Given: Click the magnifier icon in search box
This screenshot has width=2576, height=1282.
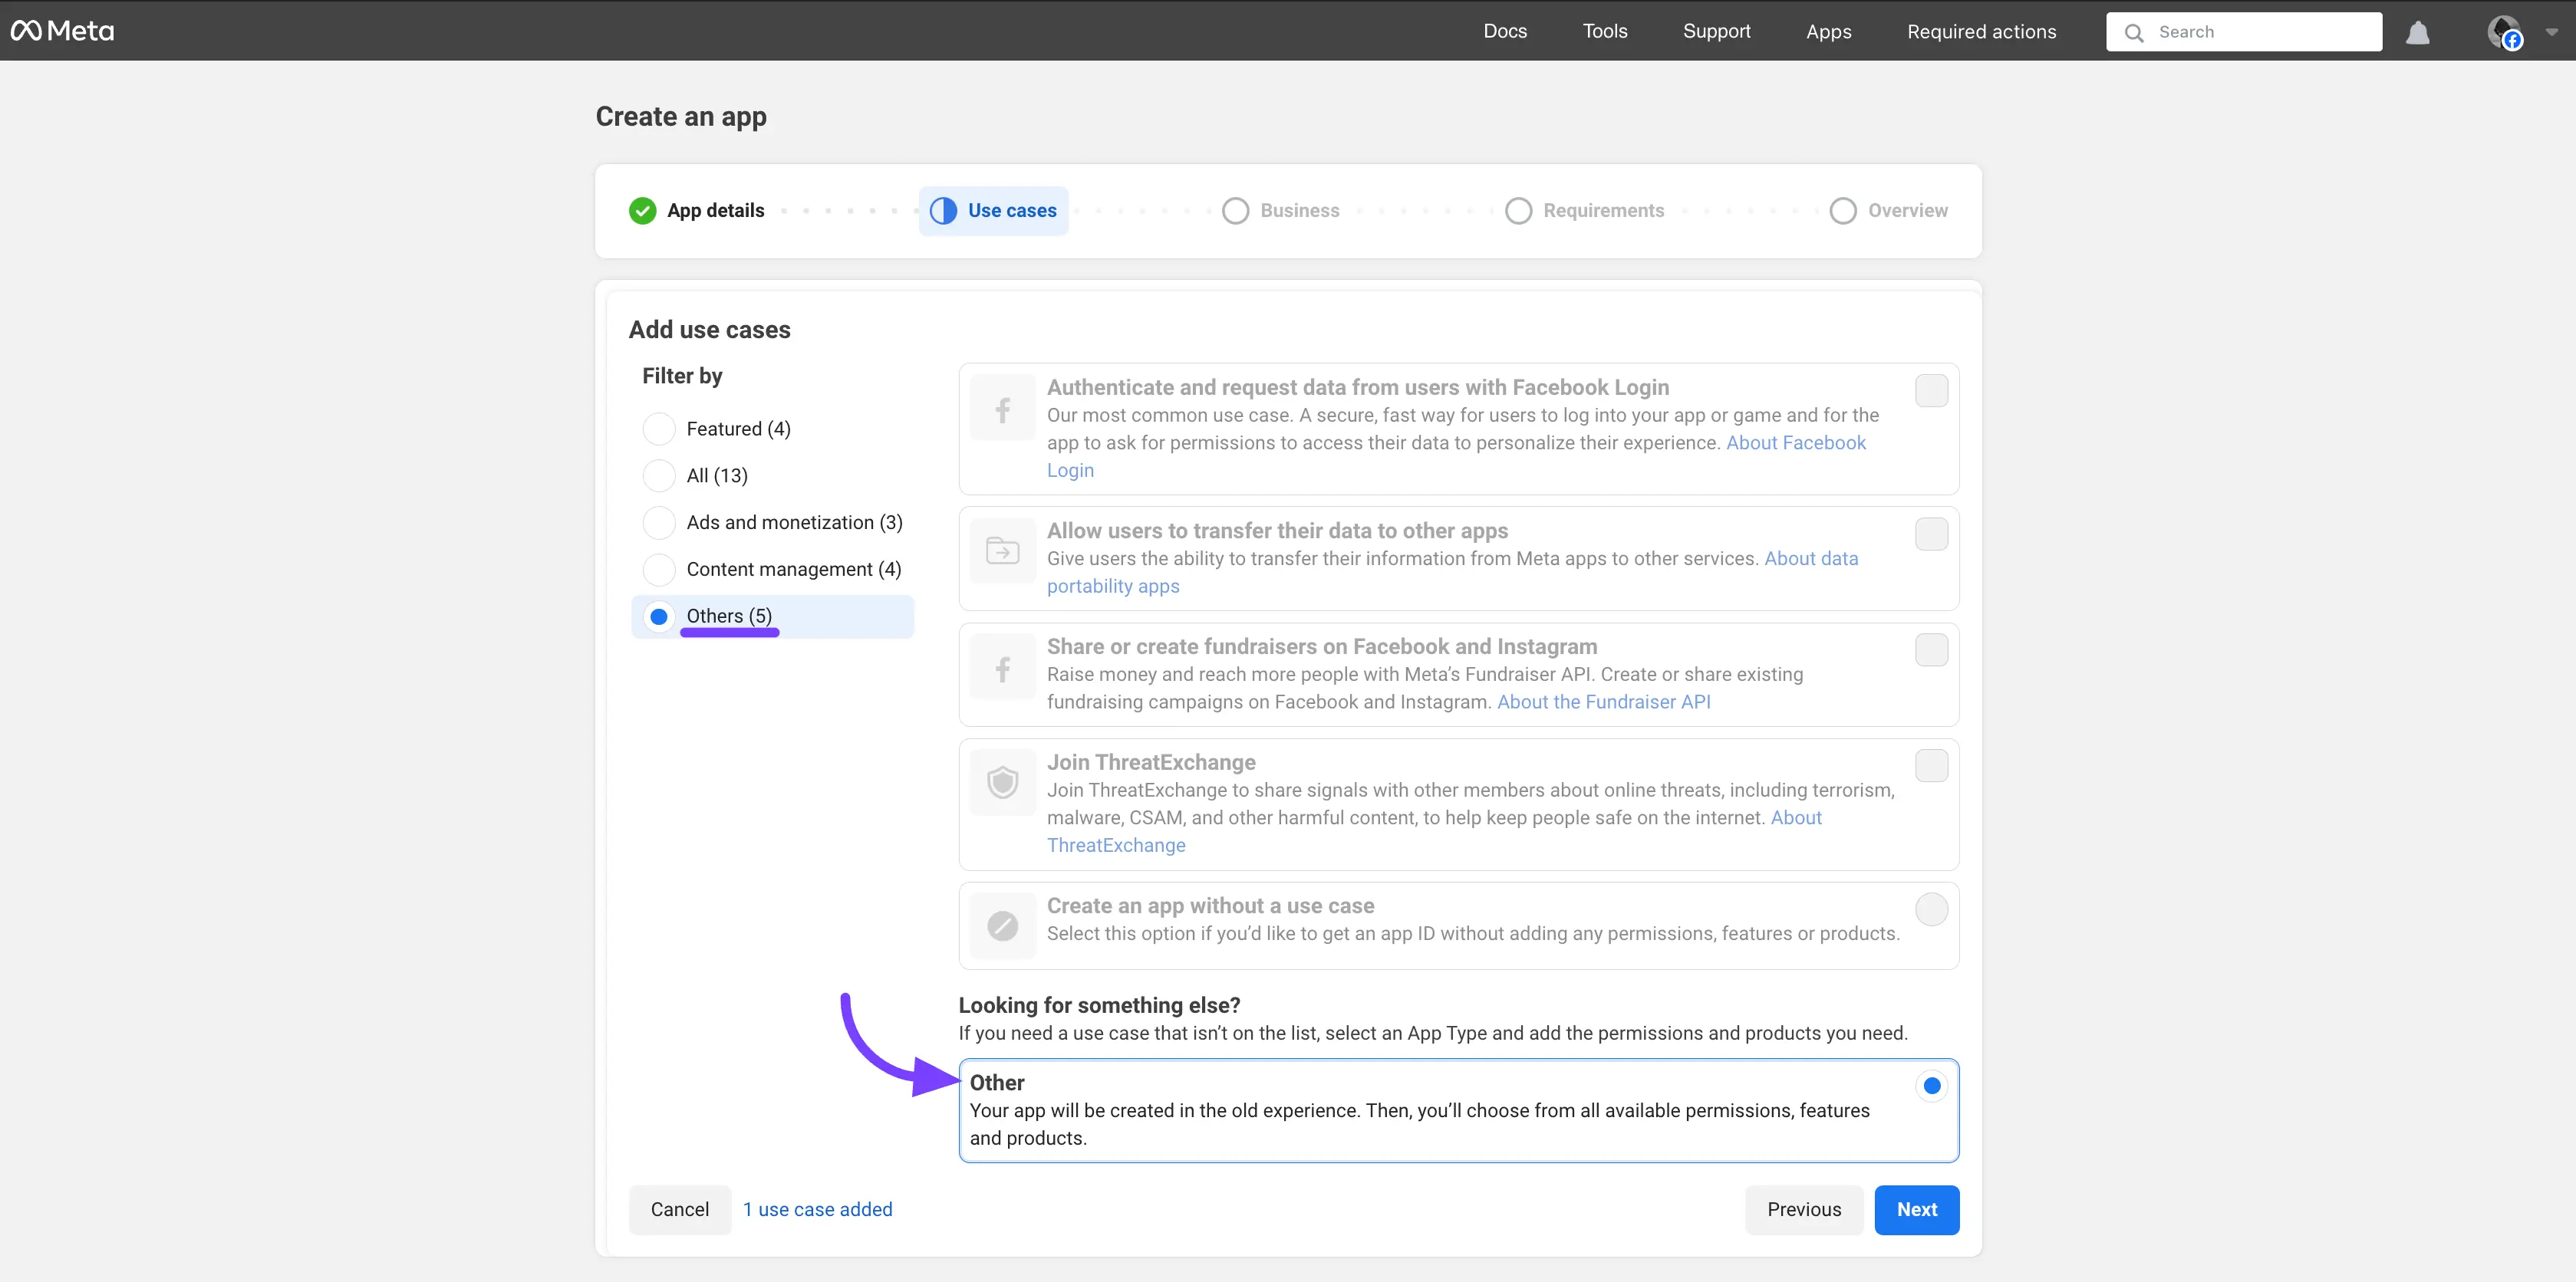Looking at the screenshot, I should (2134, 32).
